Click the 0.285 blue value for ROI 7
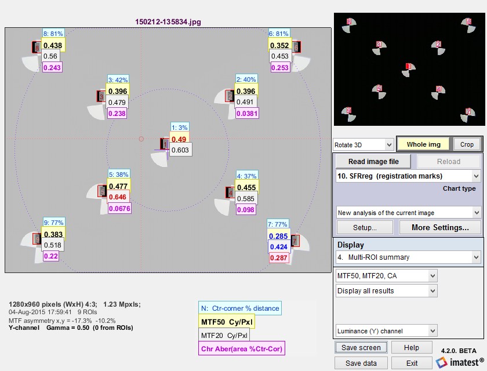Viewport: 487px width, 371px height. (x=278, y=237)
